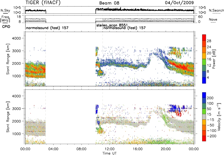
Task: Click the 24 value on the power colorbar
Action: (x=209, y=47)
